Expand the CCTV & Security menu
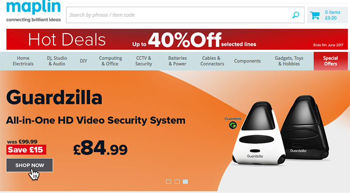The height and width of the screenshot is (193, 350). click(143, 61)
